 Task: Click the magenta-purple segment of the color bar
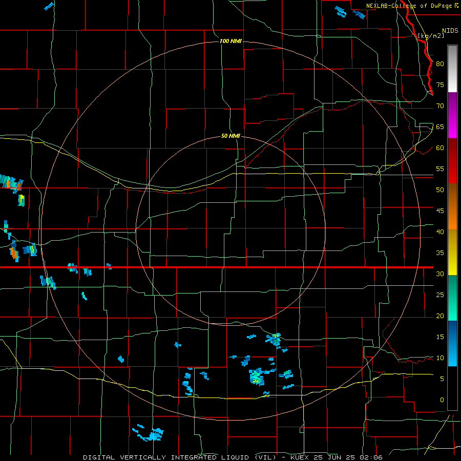pyautogui.click(x=452, y=115)
